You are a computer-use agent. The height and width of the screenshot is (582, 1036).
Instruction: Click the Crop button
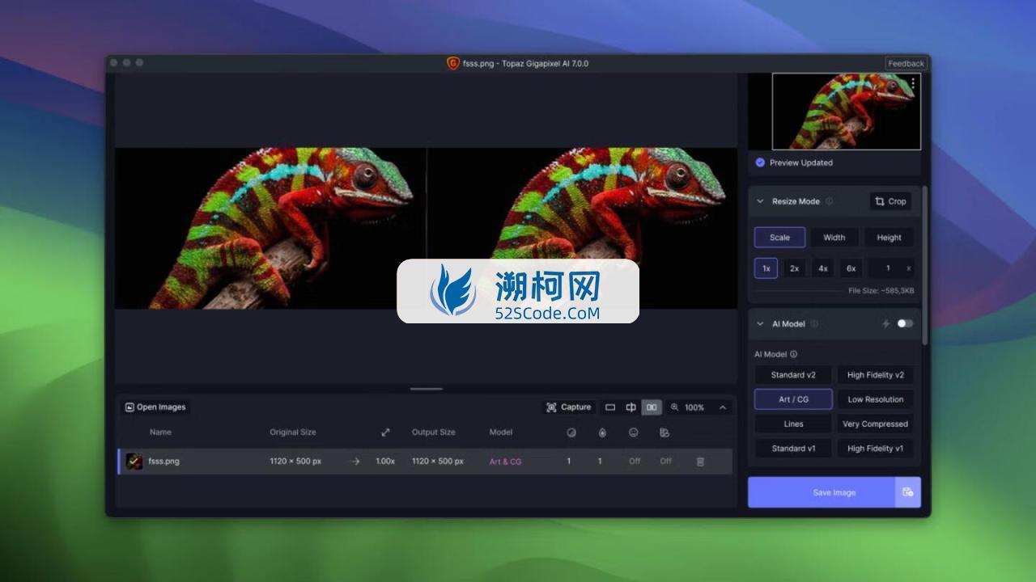point(890,201)
